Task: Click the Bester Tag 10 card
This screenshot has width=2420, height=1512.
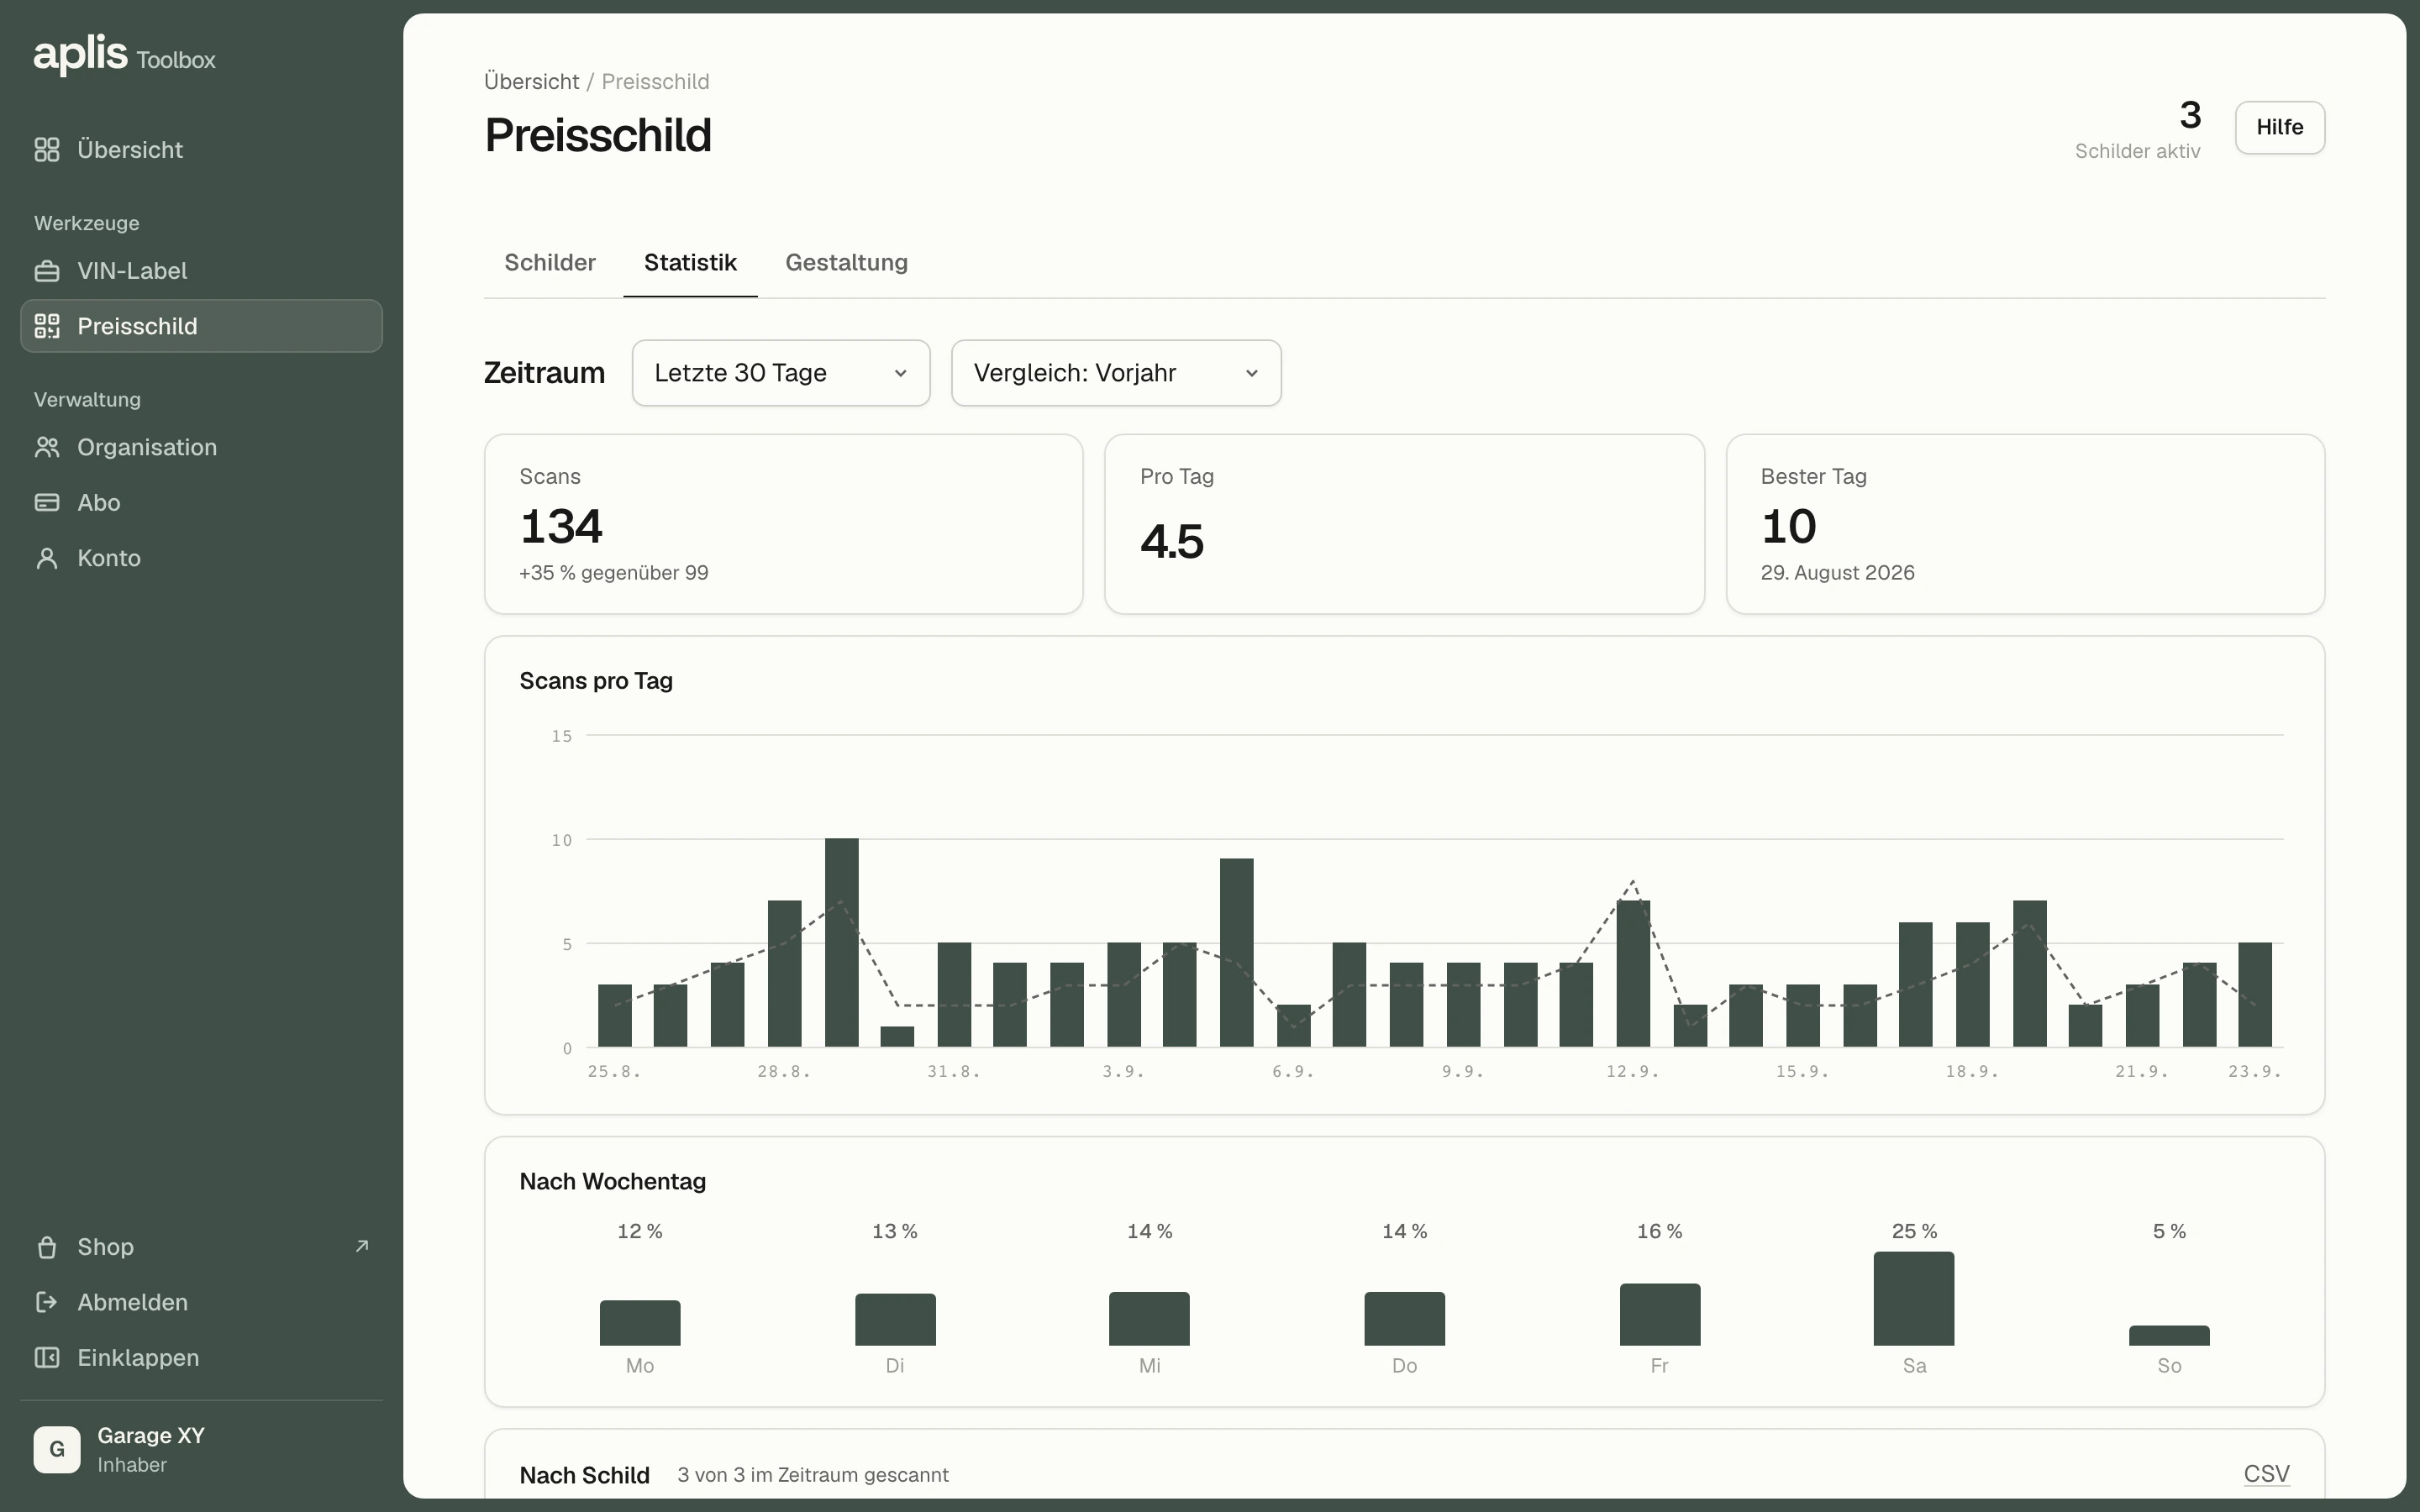Action: pyautogui.click(x=2025, y=524)
